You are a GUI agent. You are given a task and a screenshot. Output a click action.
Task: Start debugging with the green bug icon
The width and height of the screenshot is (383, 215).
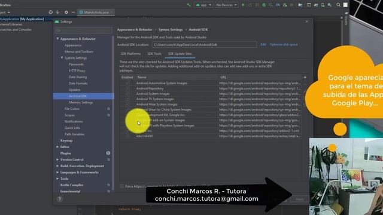264,5
